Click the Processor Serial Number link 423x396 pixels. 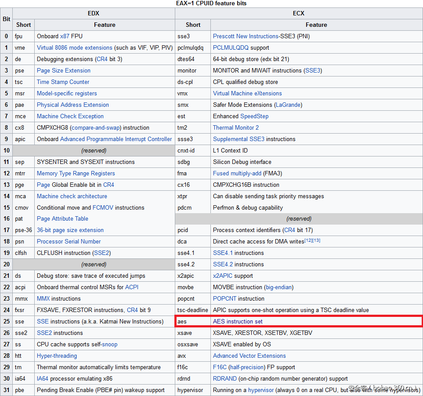pos(69,241)
